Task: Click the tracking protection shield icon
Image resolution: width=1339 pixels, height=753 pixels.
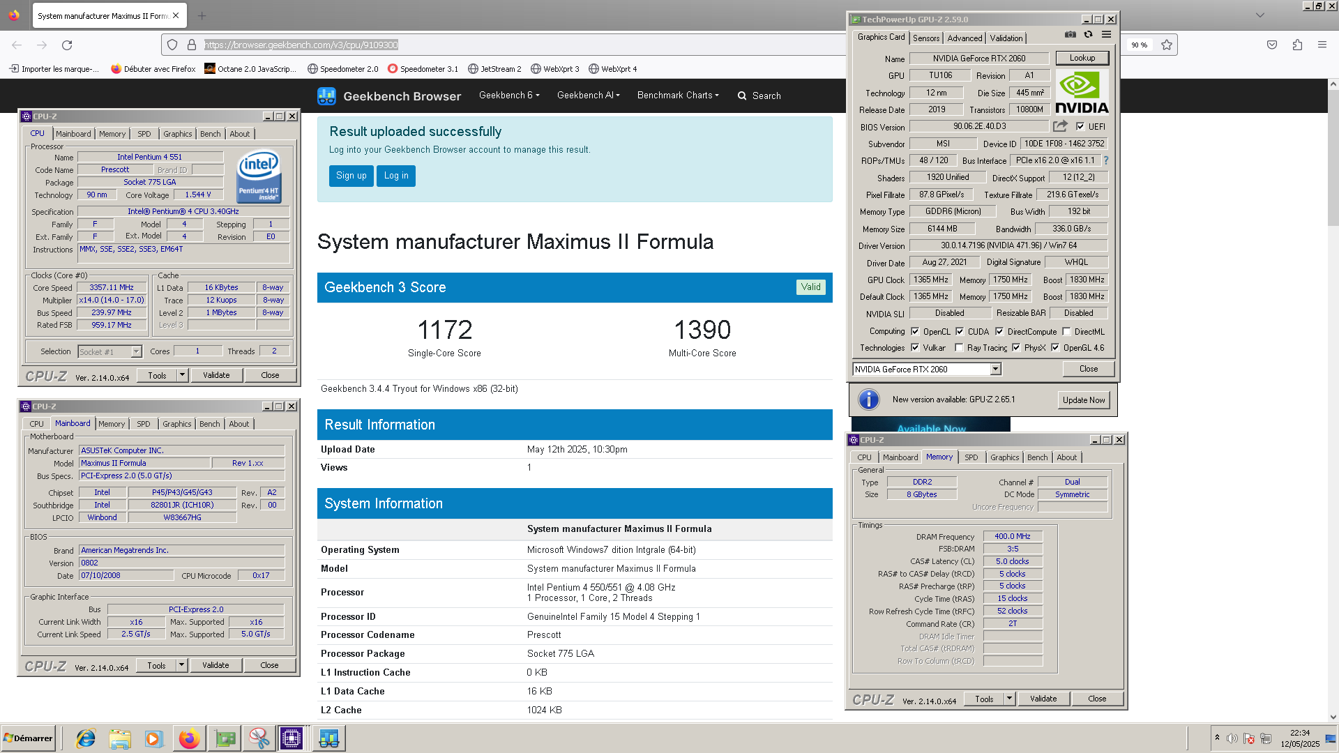Action: (x=172, y=45)
